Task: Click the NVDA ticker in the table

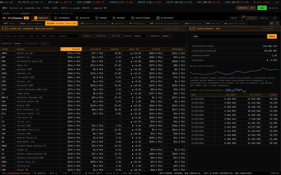Action: (4, 105)
